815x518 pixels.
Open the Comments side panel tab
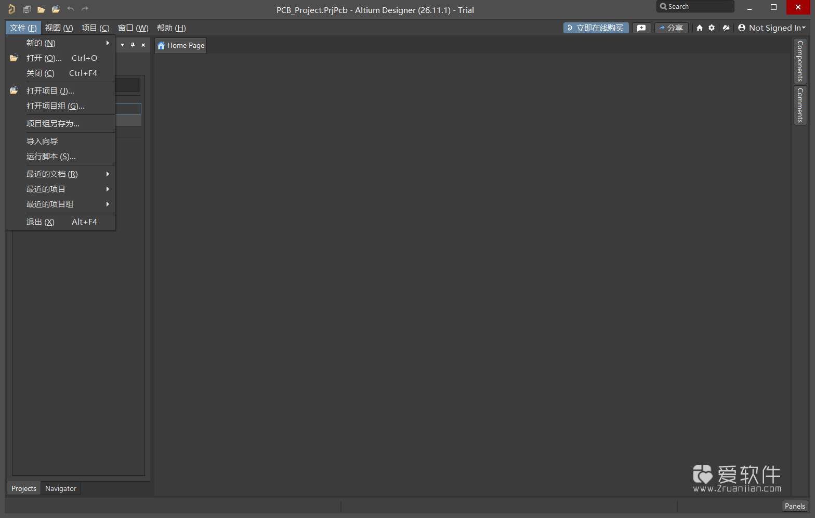[800, 105]
